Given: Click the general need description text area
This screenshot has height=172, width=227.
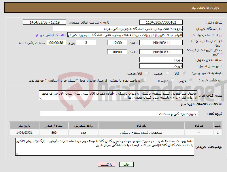Looking at the screenshot, I should pyautogui.click(x=118, y=95).
